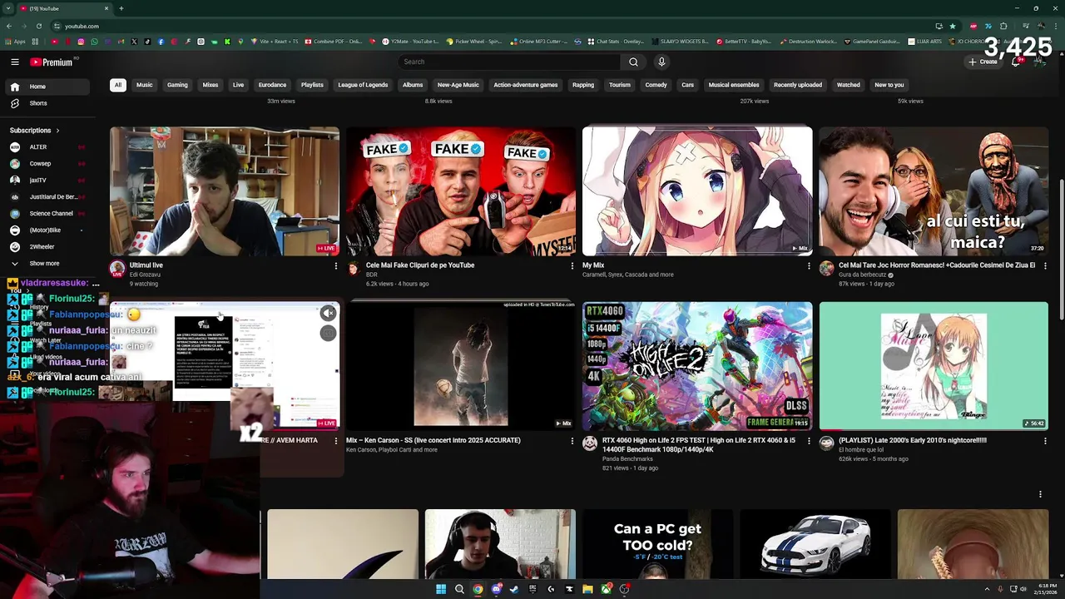
Task: Select the New to you chip
Action: [889, 85]
